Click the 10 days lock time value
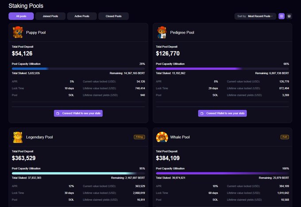This screenshot has height=207, width=301. click(69, 88)
